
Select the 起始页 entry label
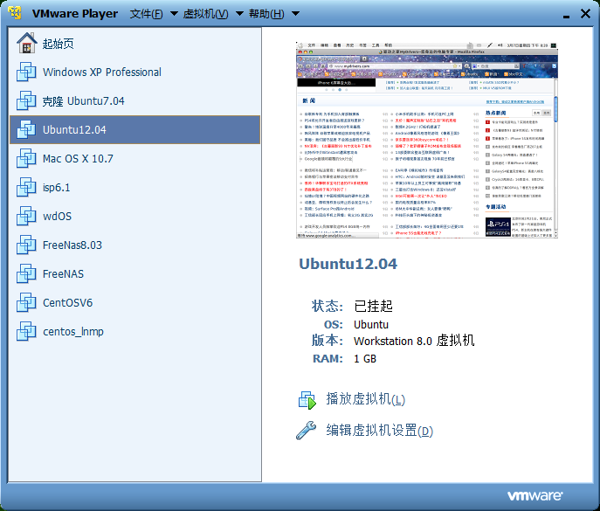pyautogui.click(x=59, y=44)
